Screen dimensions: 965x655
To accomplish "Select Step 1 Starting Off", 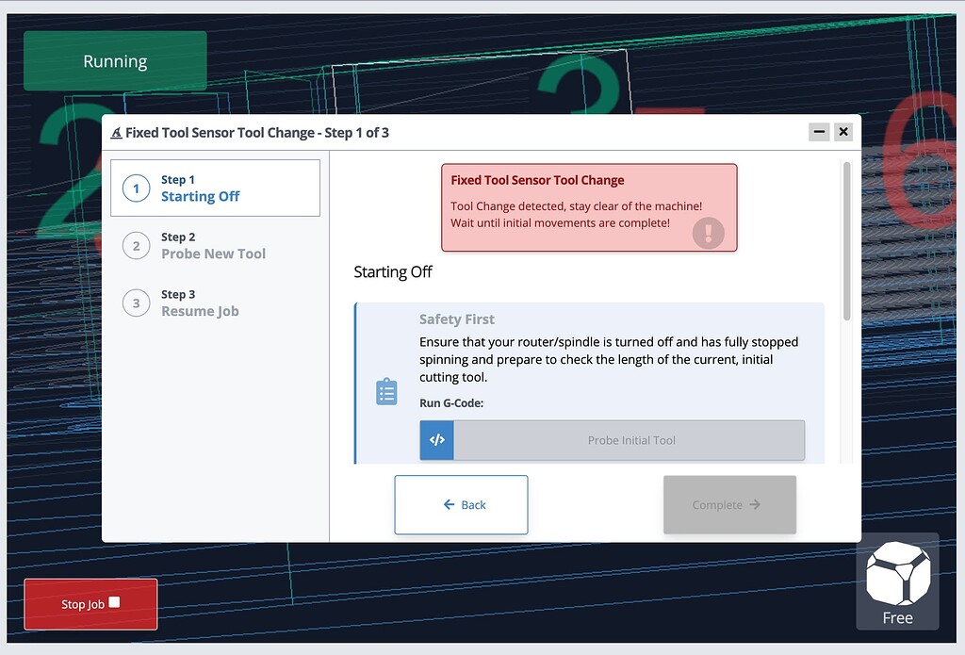I will click(x=215, y=188).
